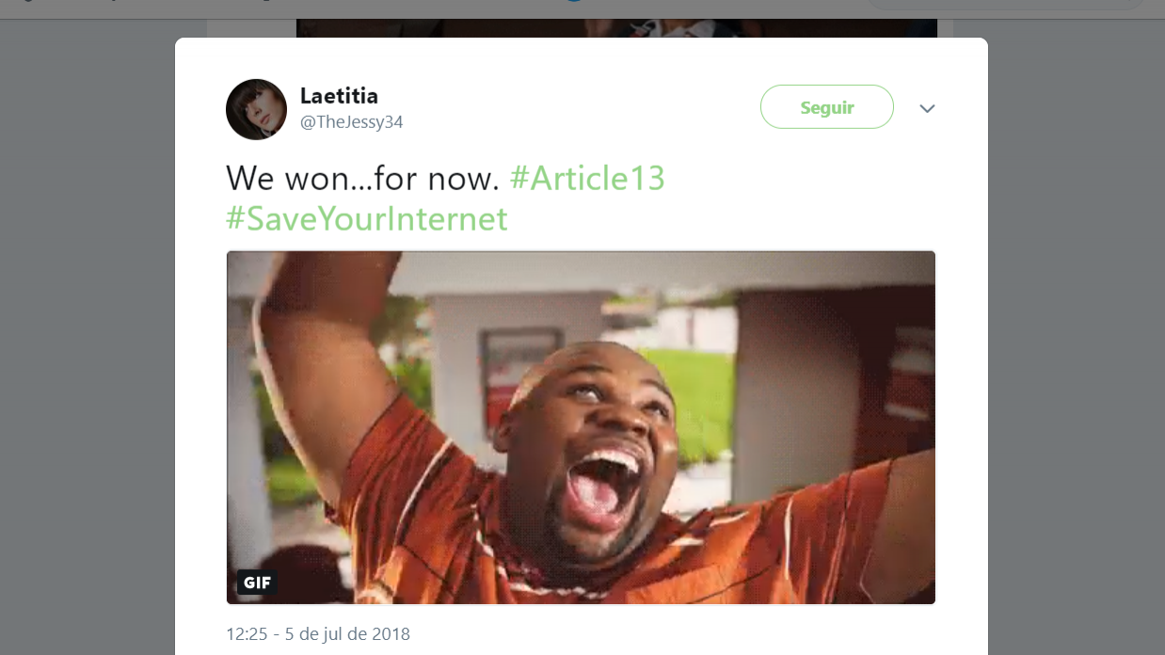Image resolution: width=1165 pixels, height=655 pixels.
Task: Expand the tweet options chevron beside Seguir
Action: point(927,108)
